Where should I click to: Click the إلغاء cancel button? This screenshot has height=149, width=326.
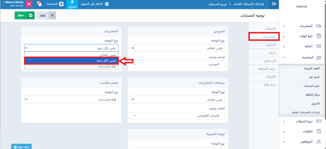[46, 15]
